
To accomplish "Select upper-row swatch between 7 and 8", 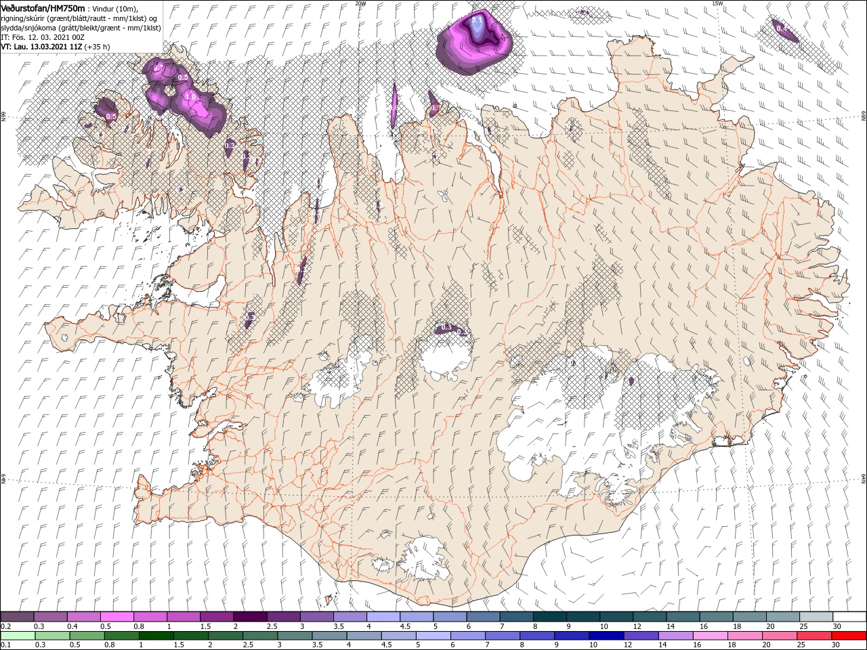I will (517, 617).
